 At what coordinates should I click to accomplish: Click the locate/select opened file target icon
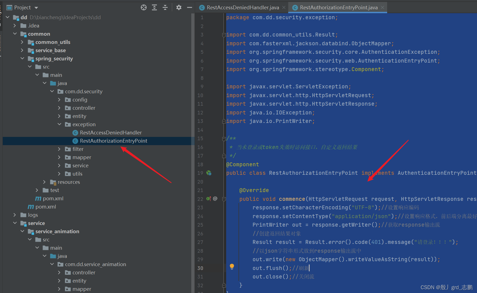coord(144,7)
